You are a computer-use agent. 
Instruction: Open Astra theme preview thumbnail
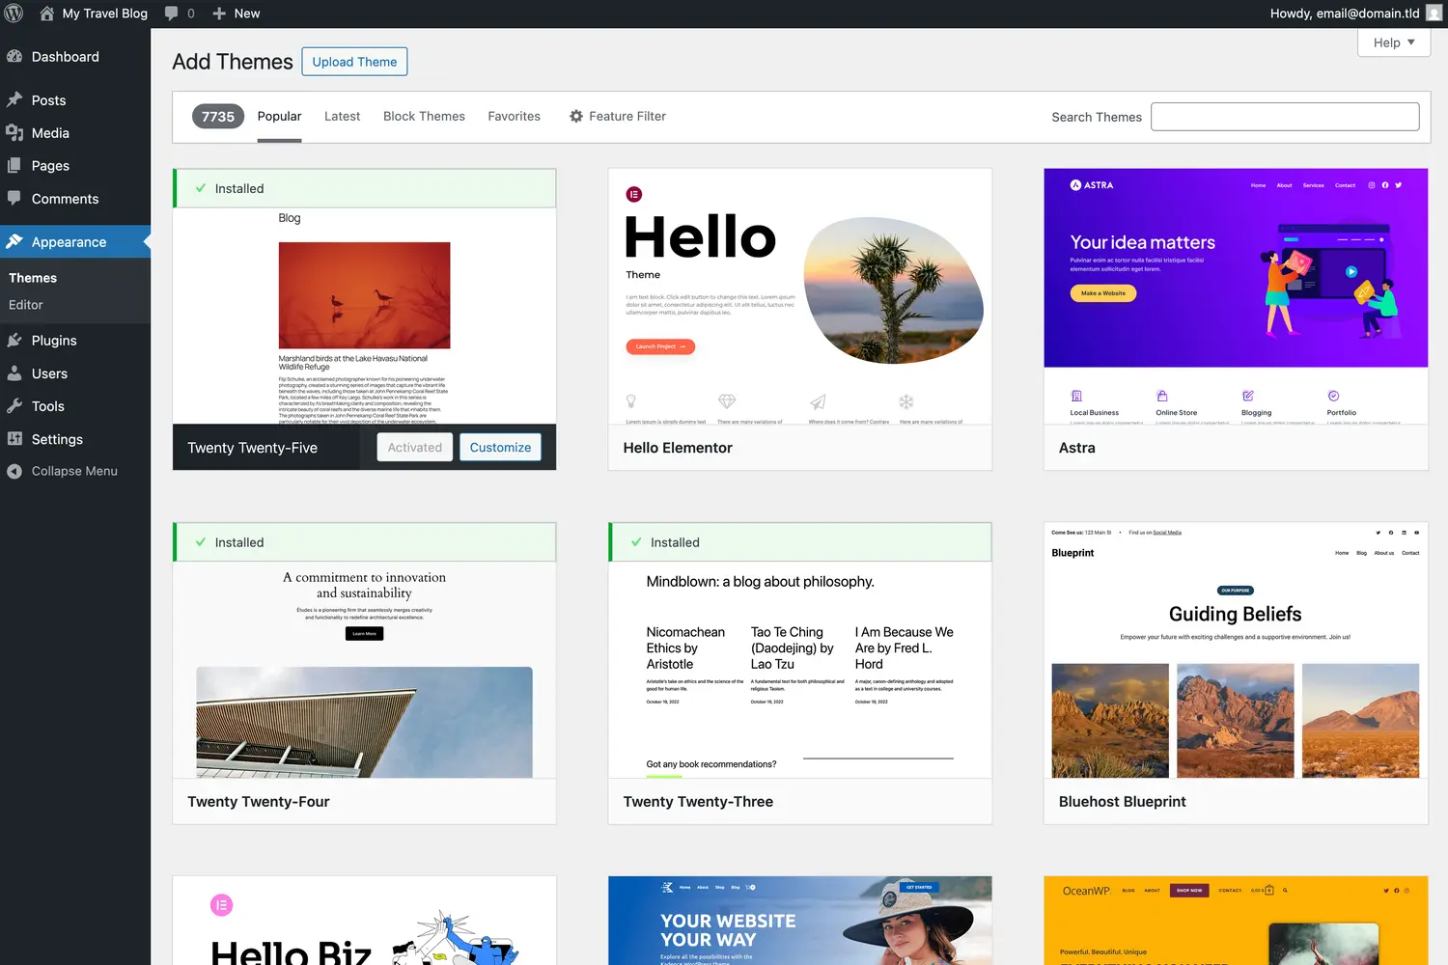pos(1236,297)
